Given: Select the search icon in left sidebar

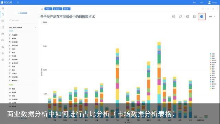Looking at the screenshot, I should click(3, 14).
